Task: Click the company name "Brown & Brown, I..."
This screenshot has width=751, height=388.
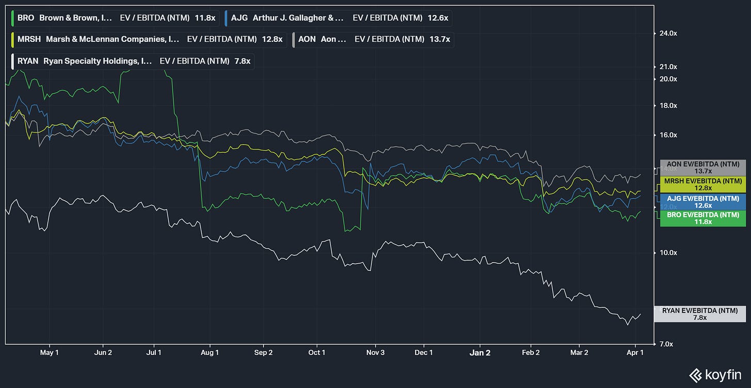Action: pos(76,18)
